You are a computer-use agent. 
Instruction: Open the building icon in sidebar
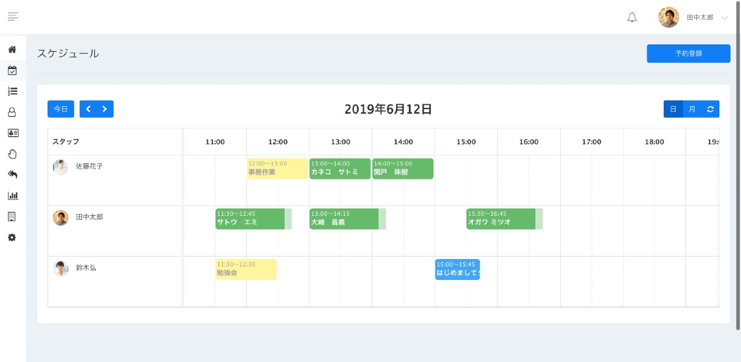tap(12, 216)
